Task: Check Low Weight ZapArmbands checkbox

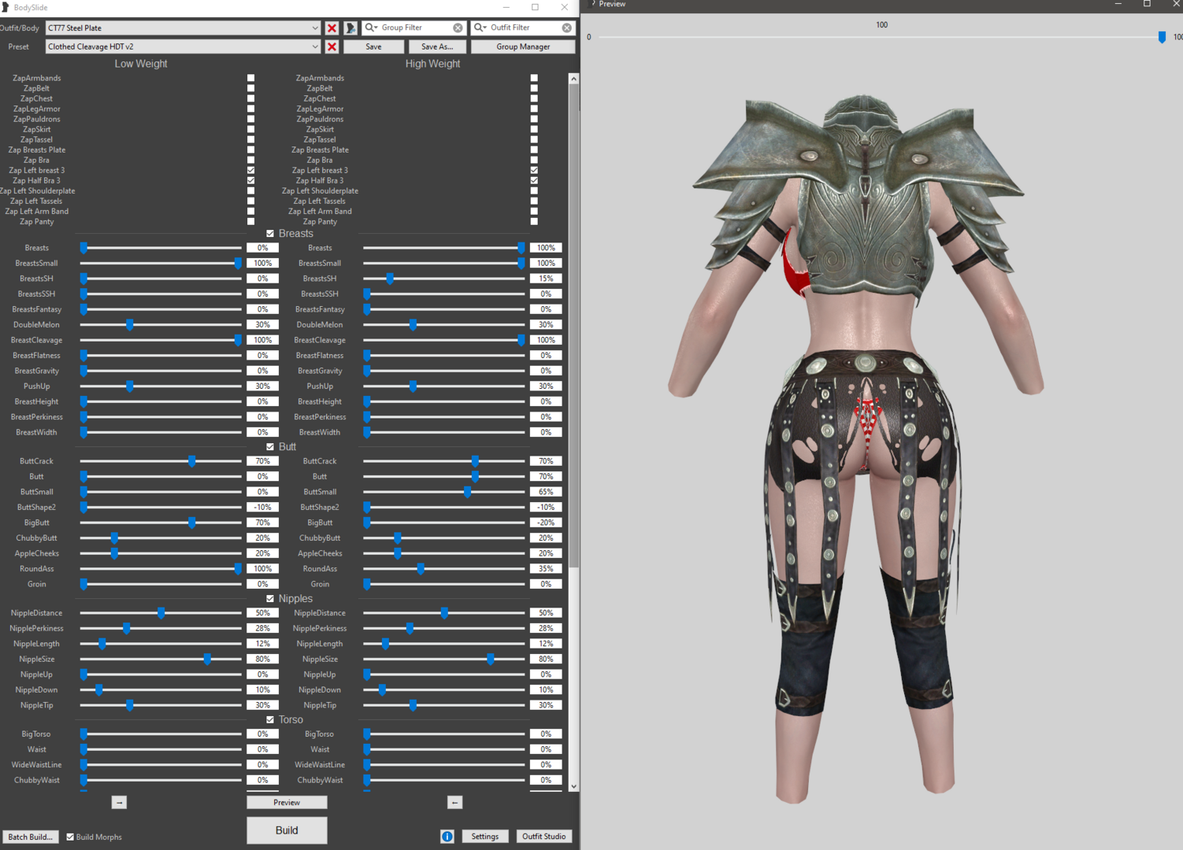Action: click(250, 78)
